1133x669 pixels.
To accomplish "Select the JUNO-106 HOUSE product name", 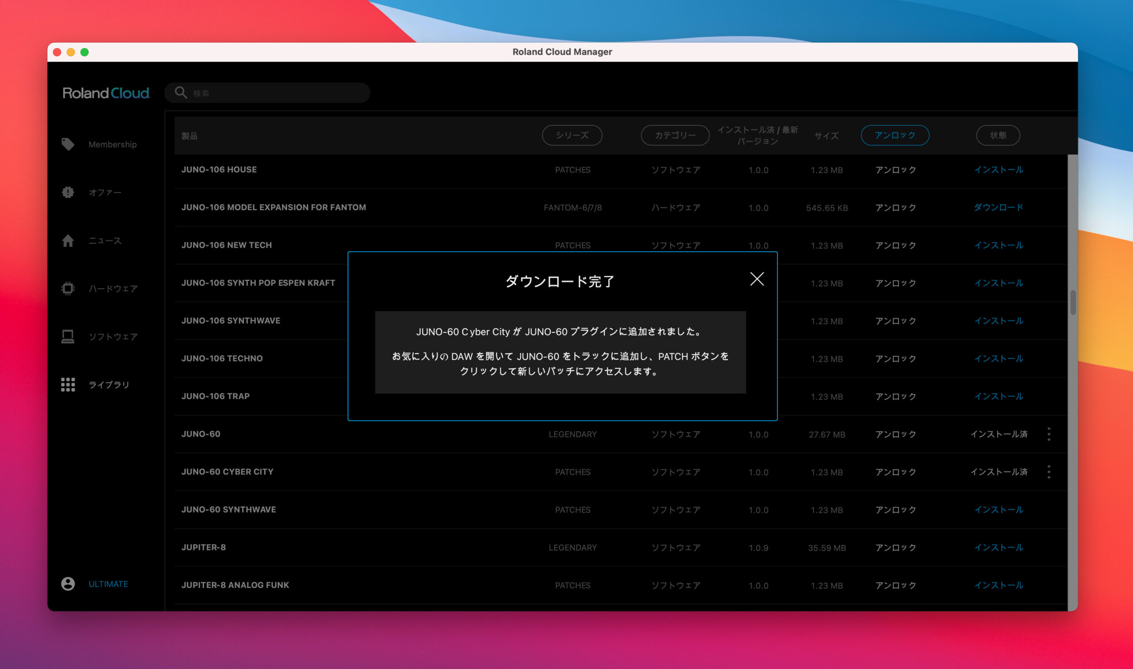I will 219,169.
